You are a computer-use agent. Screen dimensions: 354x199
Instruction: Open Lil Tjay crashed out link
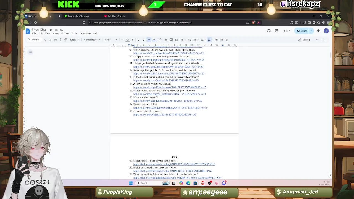click(x=168, y=60)
